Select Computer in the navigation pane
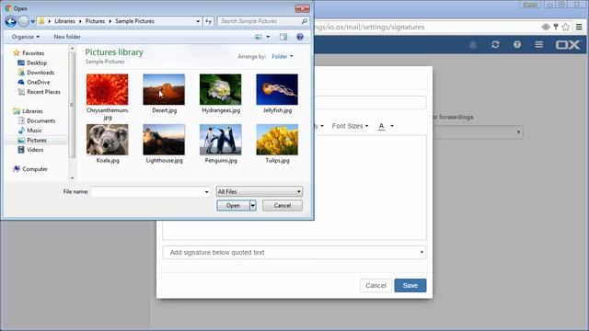Screen dimensions: 589x331 tap(35, 169)
